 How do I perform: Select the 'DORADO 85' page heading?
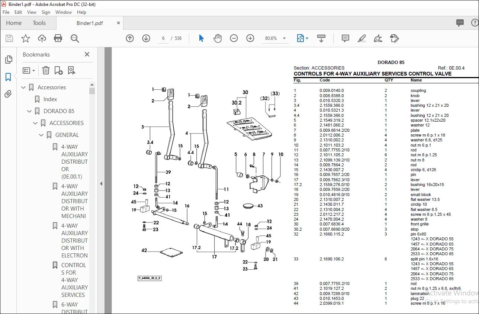click(x=391, y=63)
